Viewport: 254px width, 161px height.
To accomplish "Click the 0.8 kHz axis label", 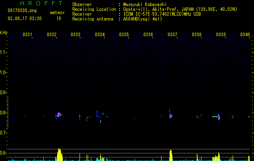I will [3, 113].
